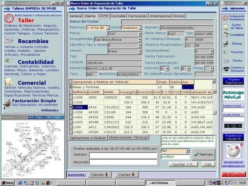Open Matrícula lookup ellipsis button

(108, 28)
